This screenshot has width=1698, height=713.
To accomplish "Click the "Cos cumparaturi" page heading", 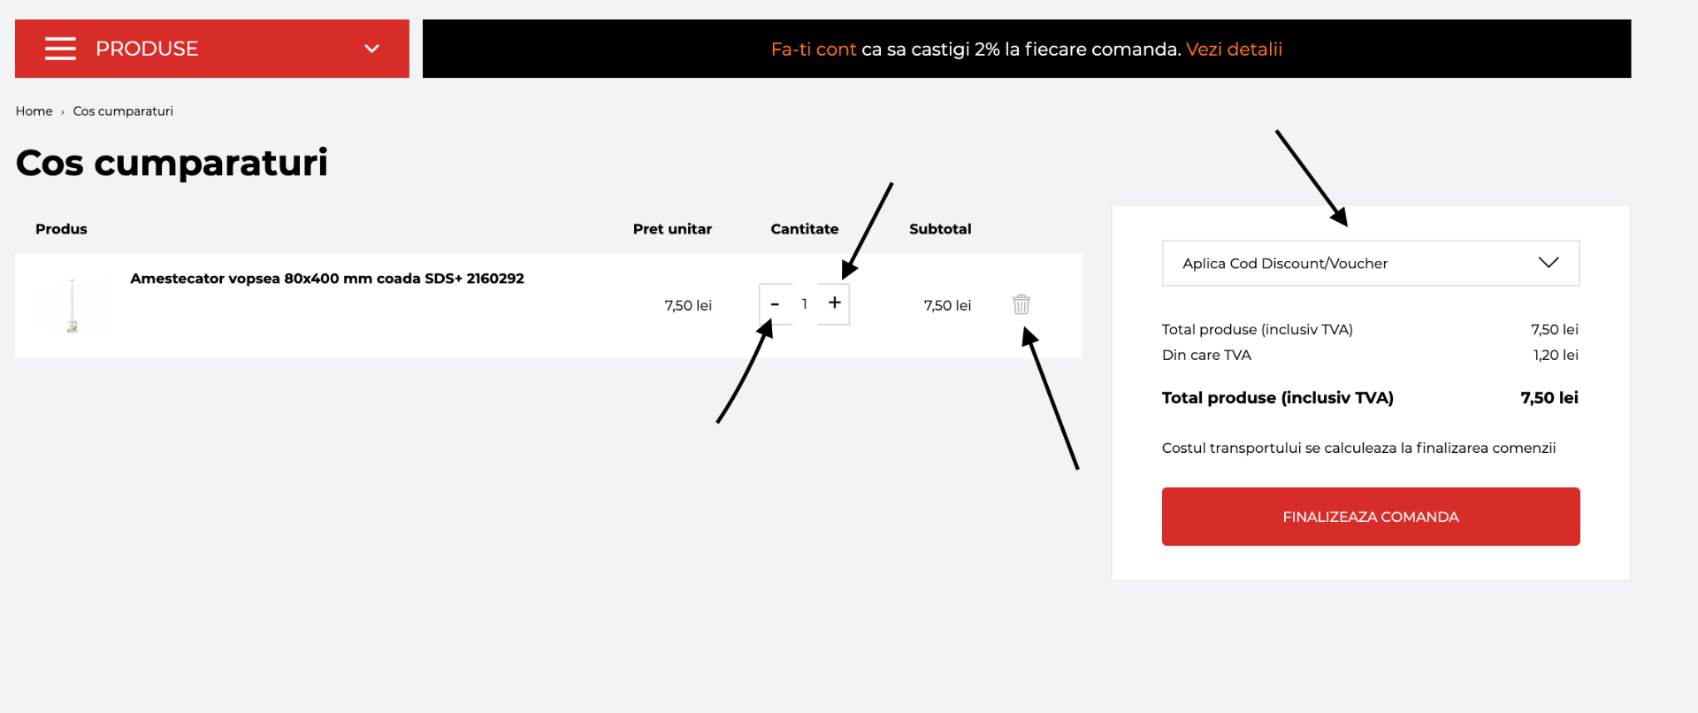I will click(172, 163).
